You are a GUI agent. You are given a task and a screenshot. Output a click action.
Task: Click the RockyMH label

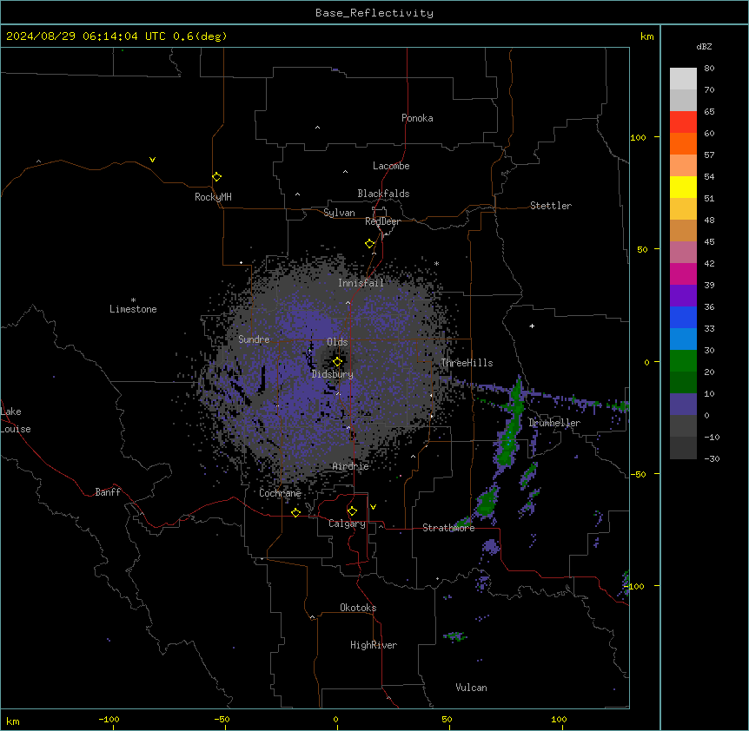pyautogui.click(x=213, y=197)
